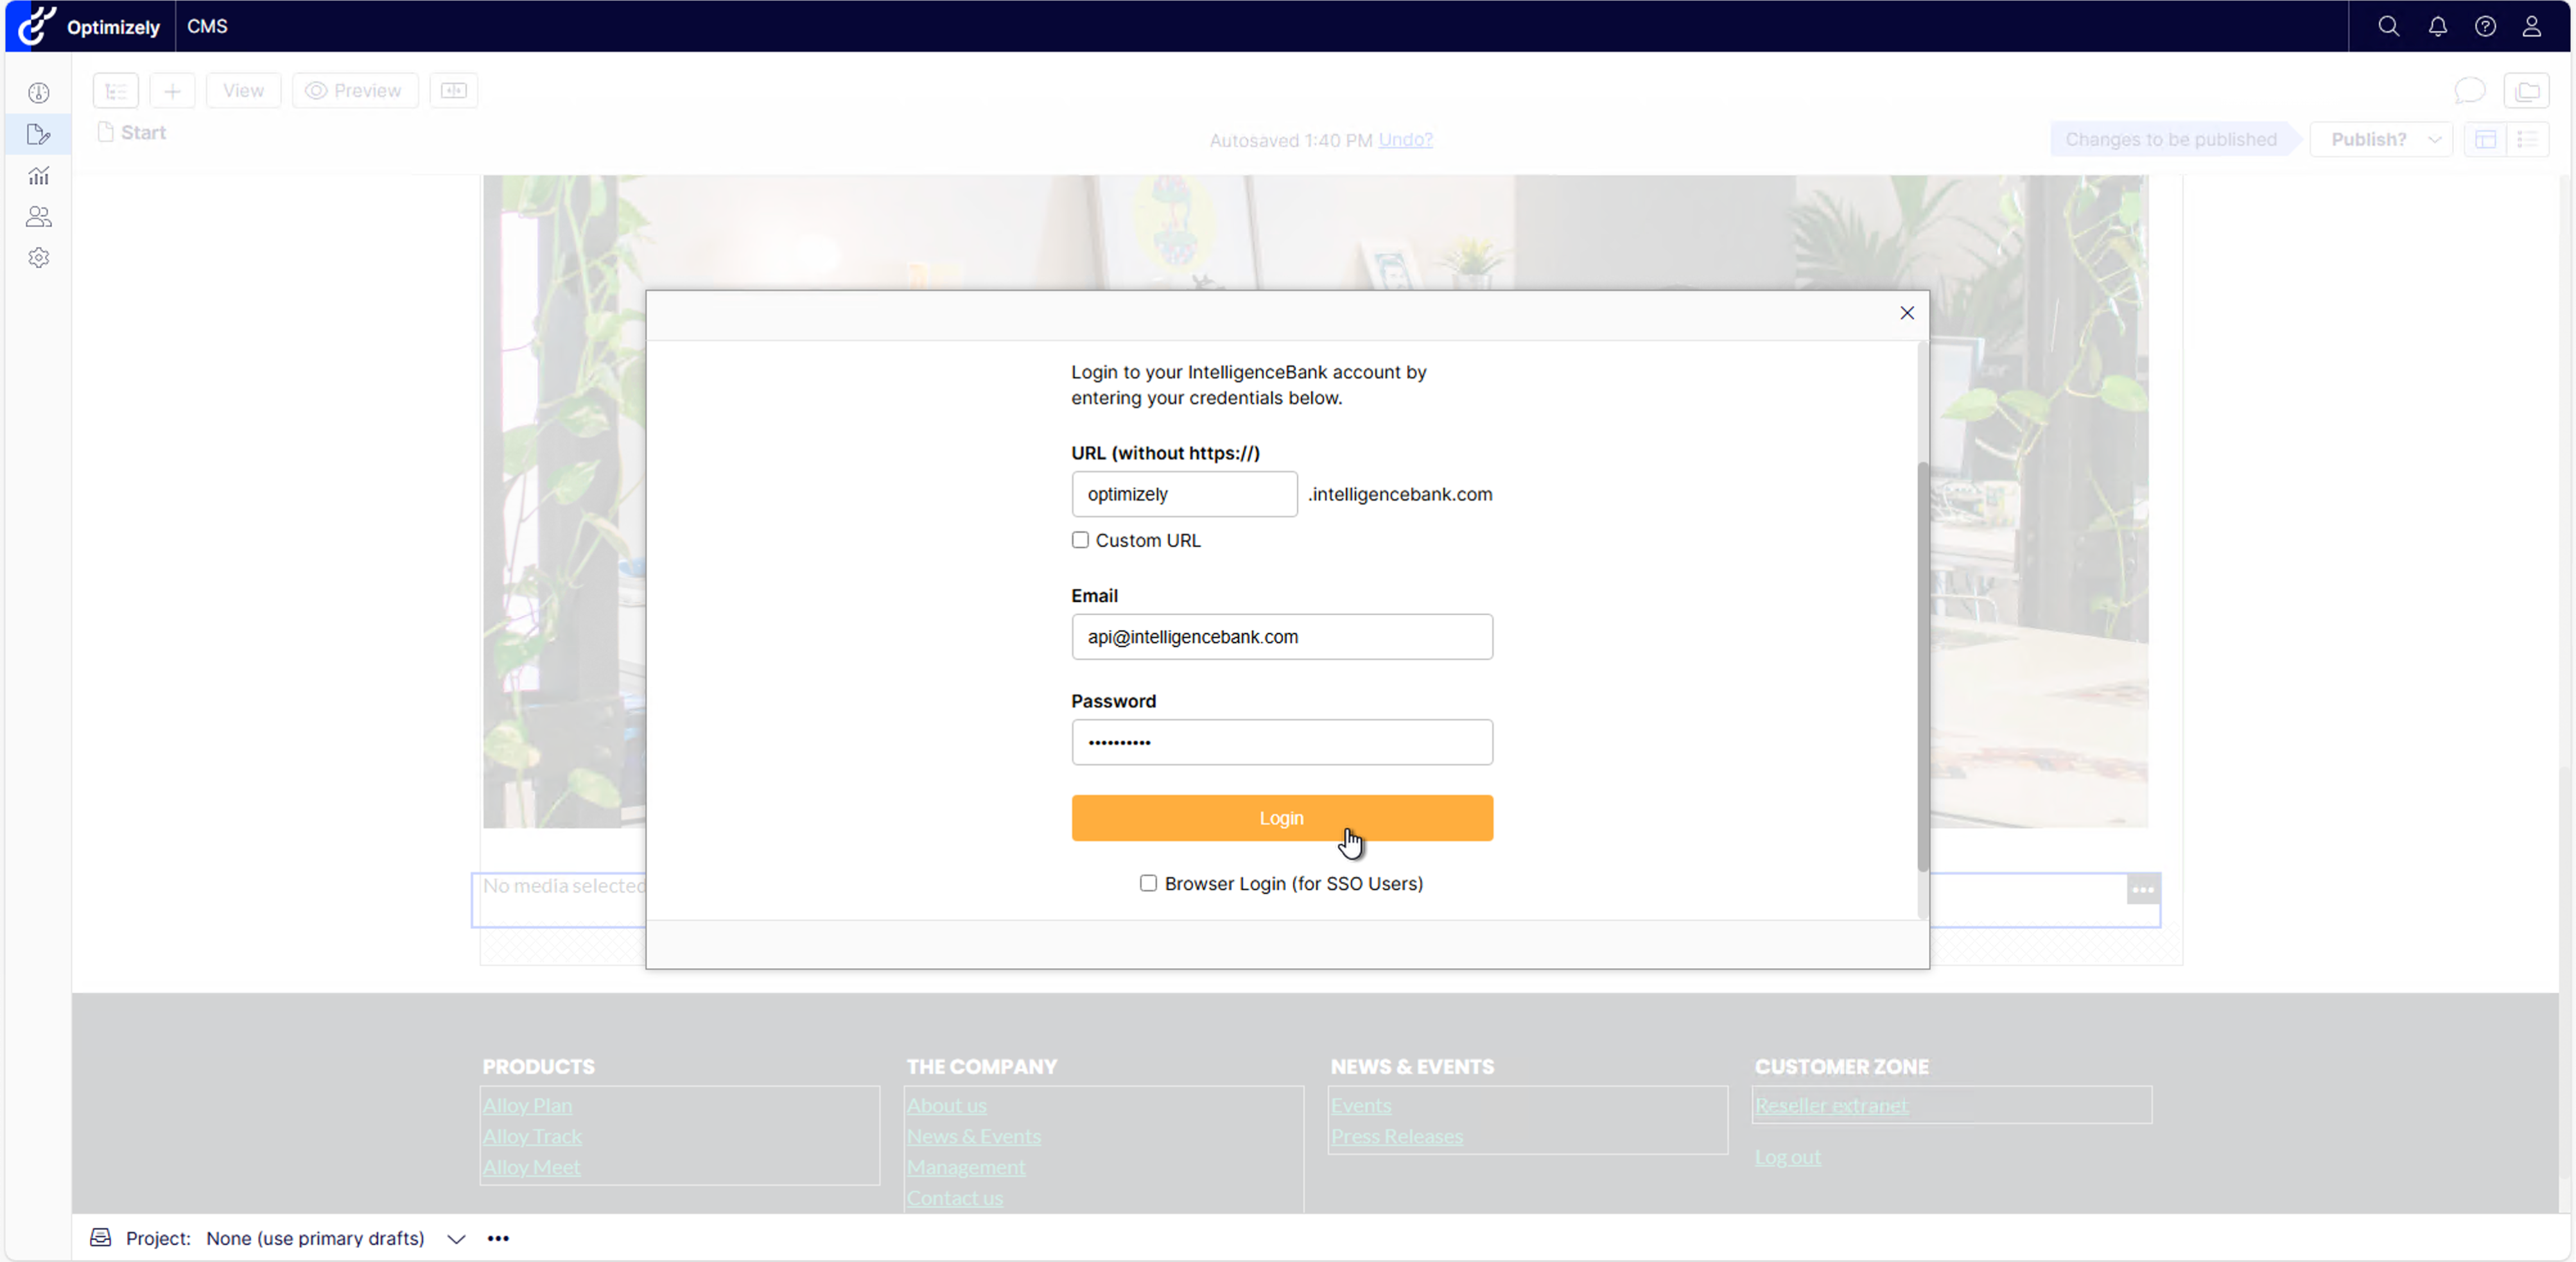
Task: Open the search icon in top bar
Action: 2388,27
